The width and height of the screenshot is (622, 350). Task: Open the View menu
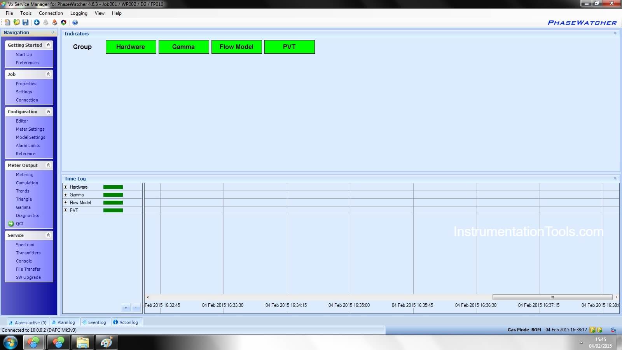100,13
